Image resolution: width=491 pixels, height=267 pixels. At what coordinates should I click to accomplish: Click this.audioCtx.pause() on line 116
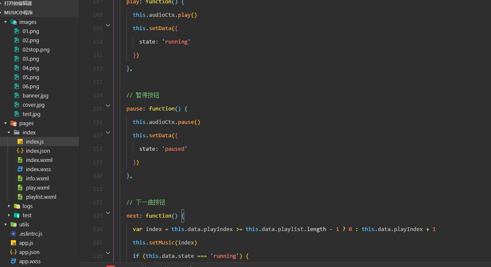[166, 122]
